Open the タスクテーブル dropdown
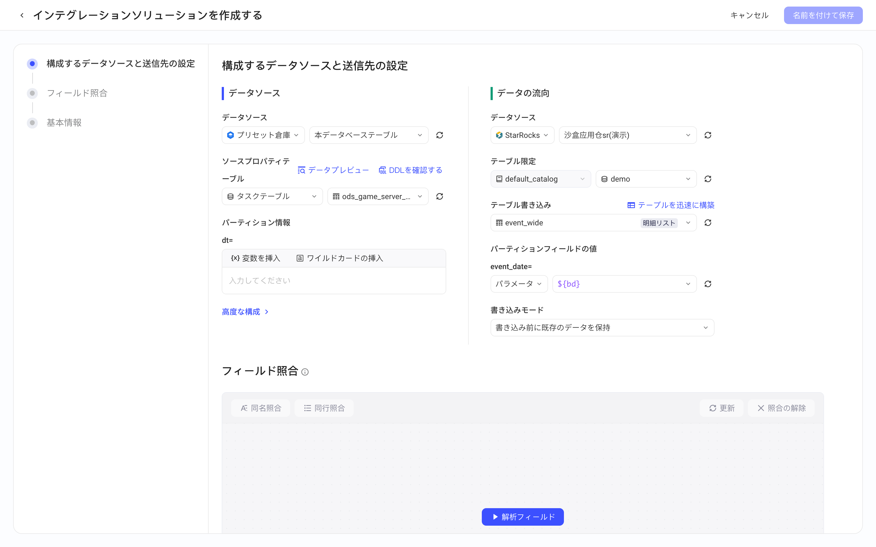The width and height of the screenshot is (876, 547). coord(272,196)
